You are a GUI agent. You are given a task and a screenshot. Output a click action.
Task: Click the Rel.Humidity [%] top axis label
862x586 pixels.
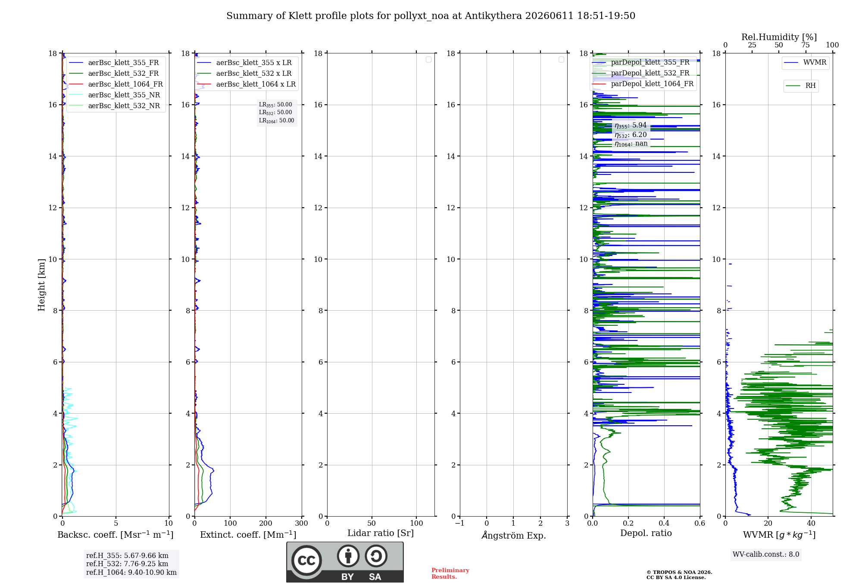click(x=779, y=37)
